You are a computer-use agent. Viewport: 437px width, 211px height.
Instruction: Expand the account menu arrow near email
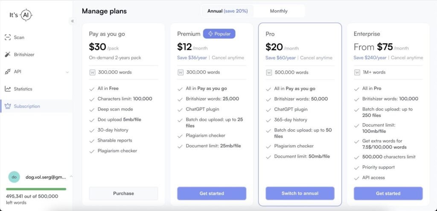tap(71, 176)
